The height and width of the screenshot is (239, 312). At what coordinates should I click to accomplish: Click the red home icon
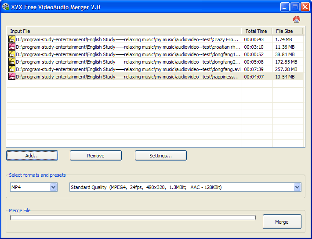(297, 19)
